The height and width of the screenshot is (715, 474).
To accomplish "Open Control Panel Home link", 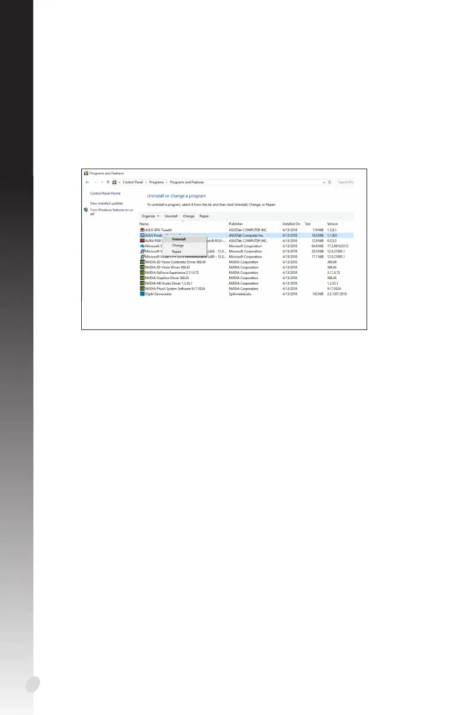I will (105, 193).
